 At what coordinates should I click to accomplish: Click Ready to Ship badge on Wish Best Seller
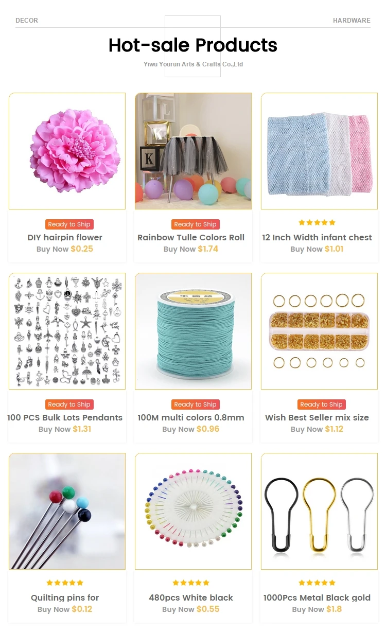(322, 405)
